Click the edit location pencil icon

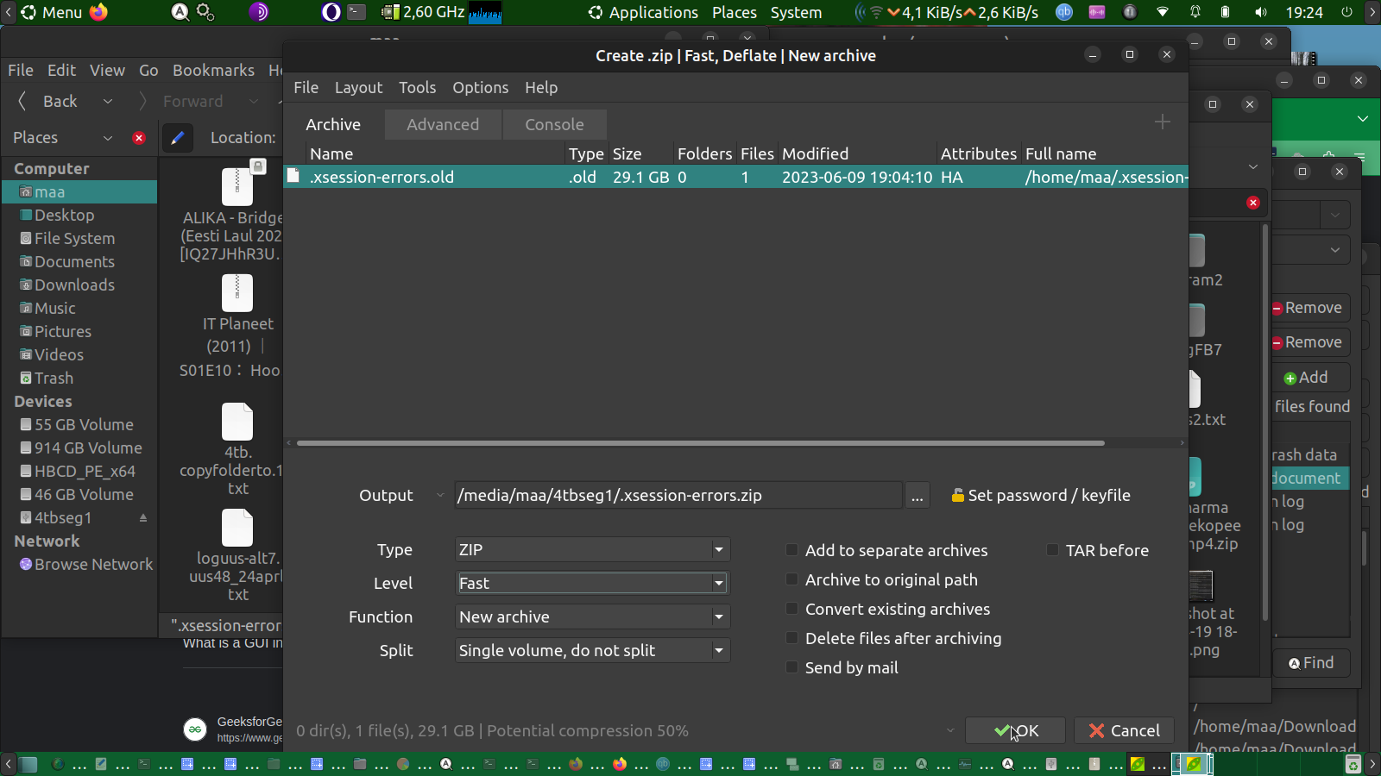[x=178, y=138]
